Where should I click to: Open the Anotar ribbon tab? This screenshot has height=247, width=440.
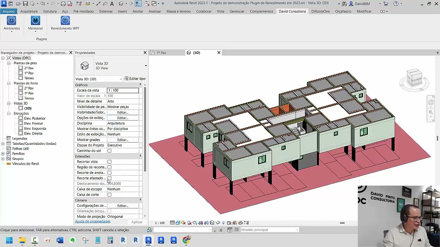[138, 11]
